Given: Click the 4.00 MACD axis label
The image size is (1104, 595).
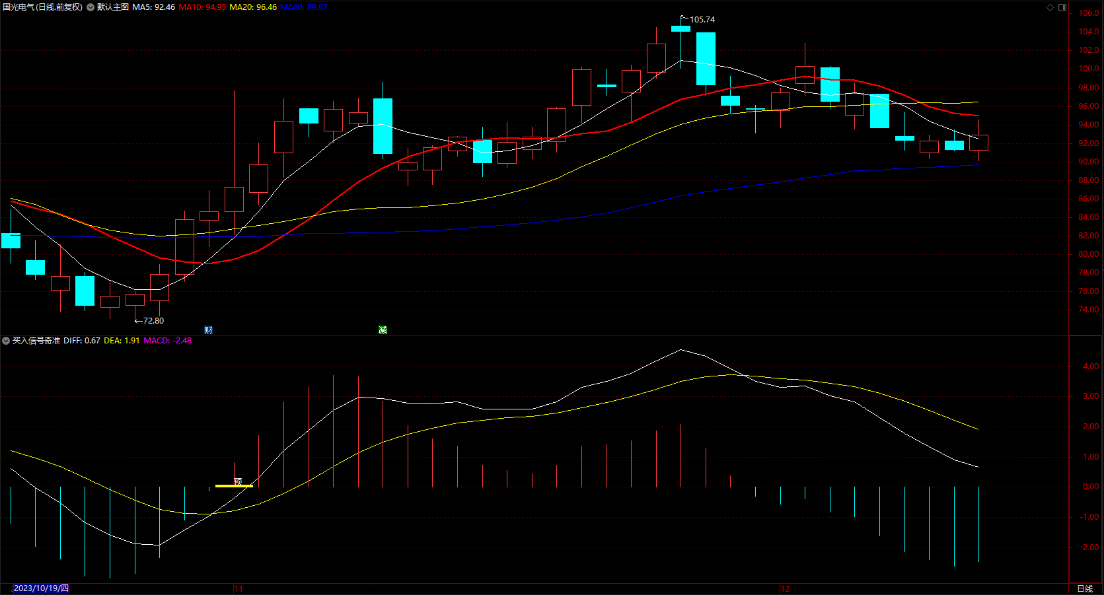Looking at the screenshot, I should (1091, 367).
